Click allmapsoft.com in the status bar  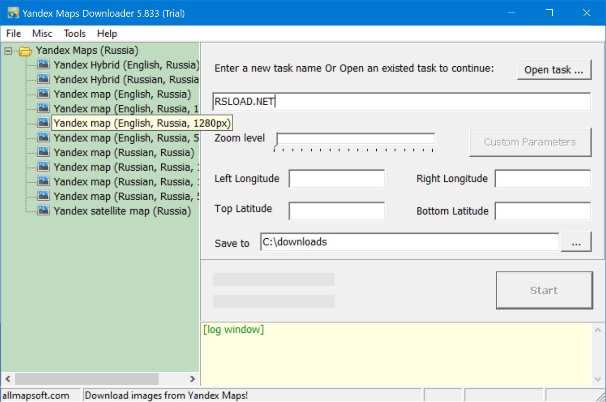click(x=35, y=396)
